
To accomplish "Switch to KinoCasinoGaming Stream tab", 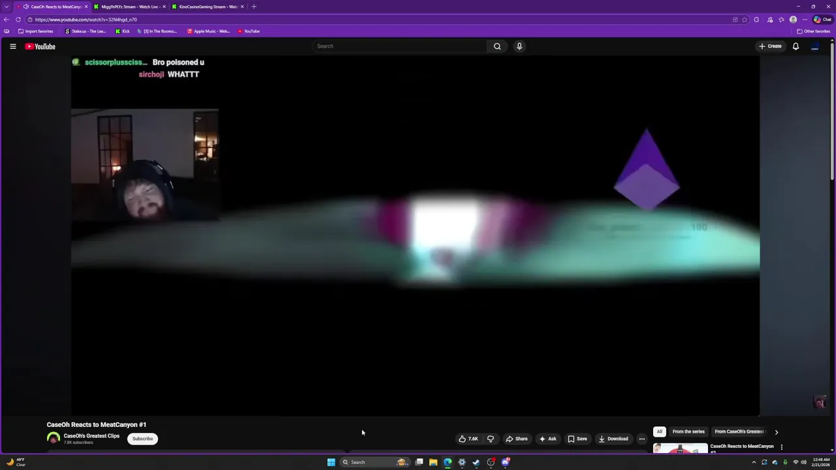I will 208,7.
